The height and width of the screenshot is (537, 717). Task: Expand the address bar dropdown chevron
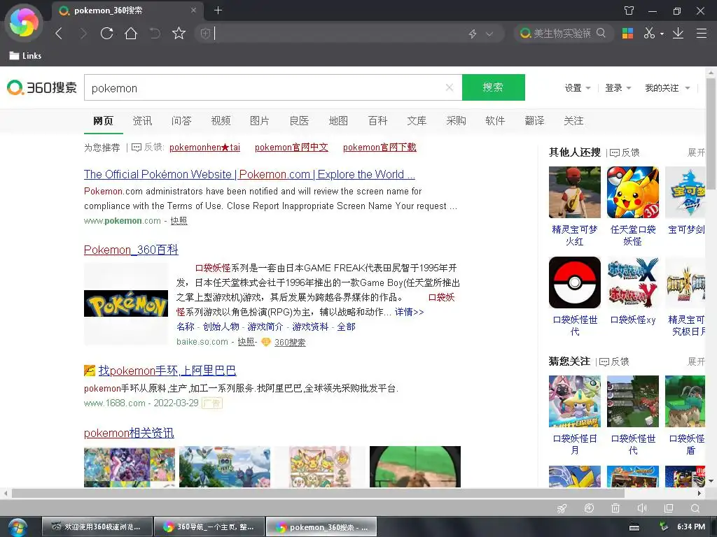click(x=489, y=34)
